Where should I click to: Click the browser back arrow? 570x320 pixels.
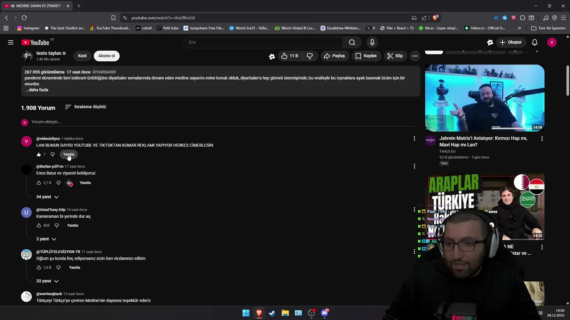6,18
